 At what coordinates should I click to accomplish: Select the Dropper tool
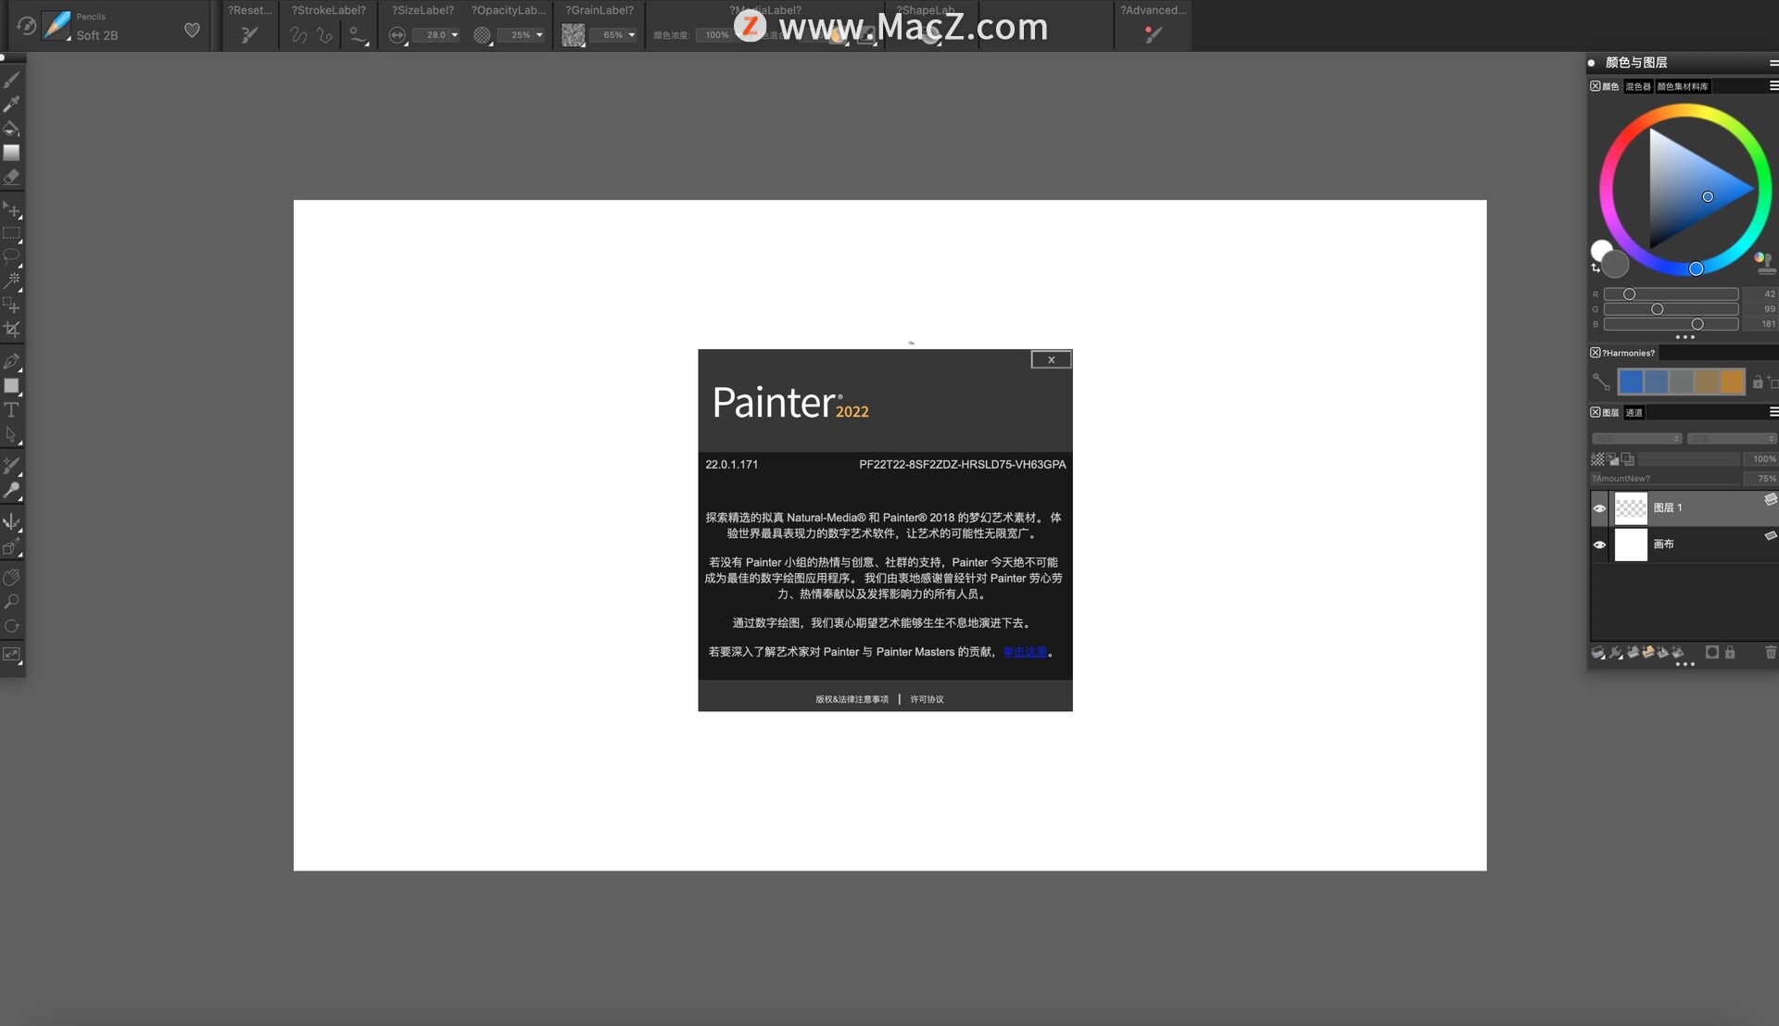coord(11,105)
